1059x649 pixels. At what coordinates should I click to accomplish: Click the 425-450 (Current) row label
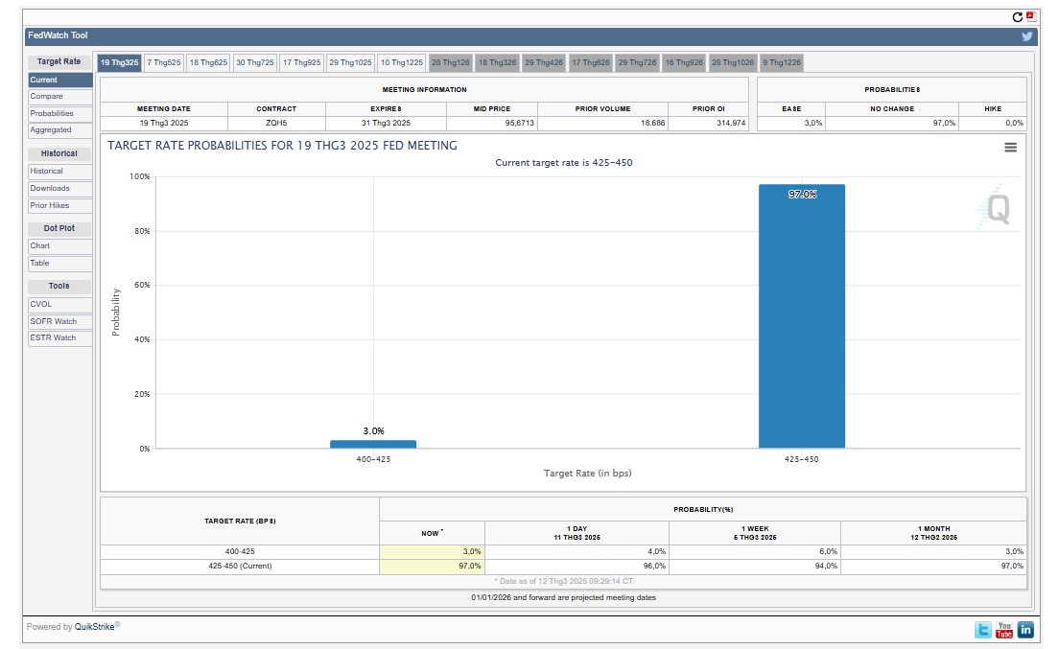click(240, 567)
